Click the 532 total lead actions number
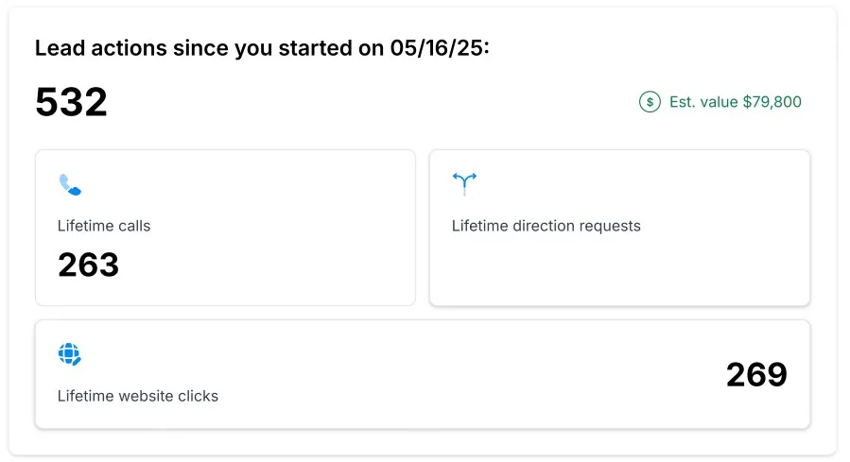Viewport: 850px width, 462px height. point(72,102)
